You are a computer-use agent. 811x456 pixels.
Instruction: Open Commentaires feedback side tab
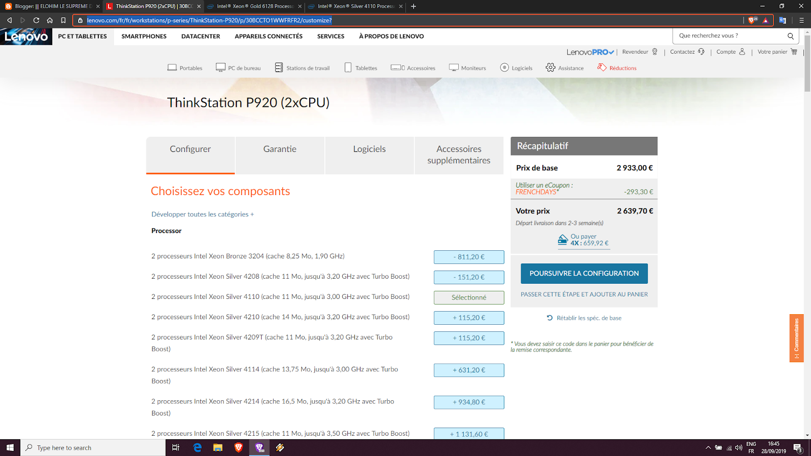796,338
